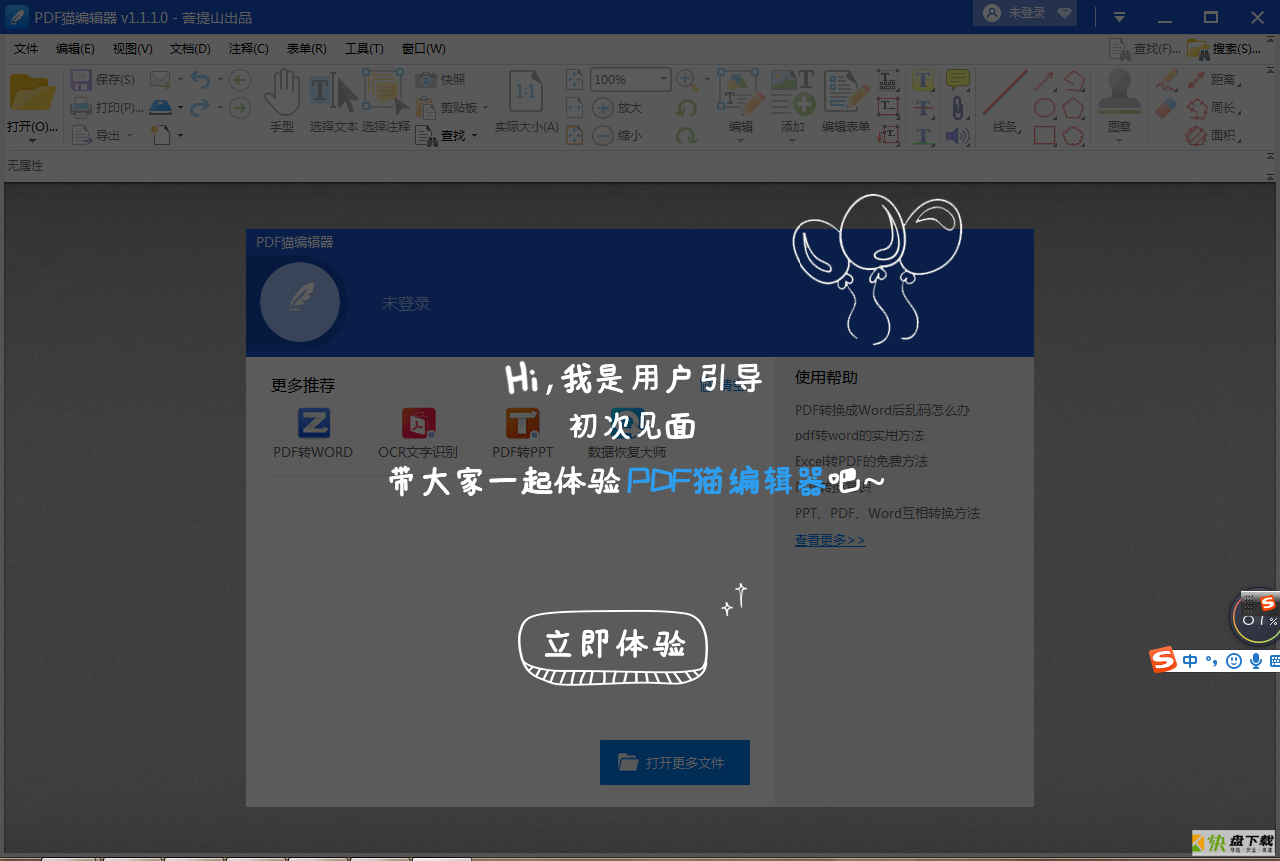Open the PDF转WORD recommendation shortcut
The height and width of the screenshot is (861, 1280).
pyautogui.click(x=313, y=432)
